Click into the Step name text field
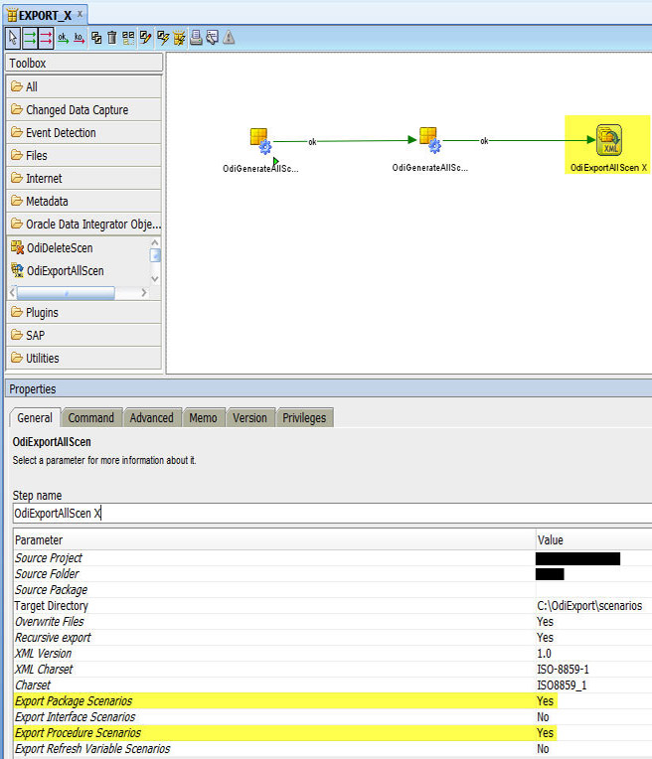Viewport: 652px width, 759px height. 328,514
